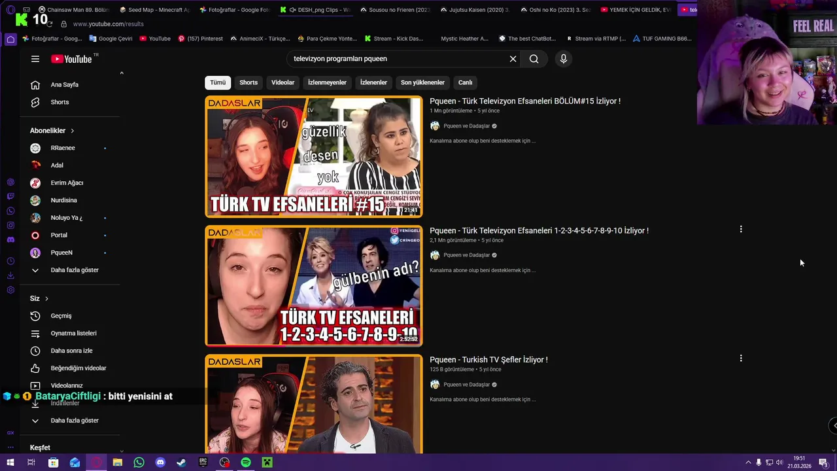Open Discord from the taskbar
Screen dimensions: 837x471
tap(160, 462)
